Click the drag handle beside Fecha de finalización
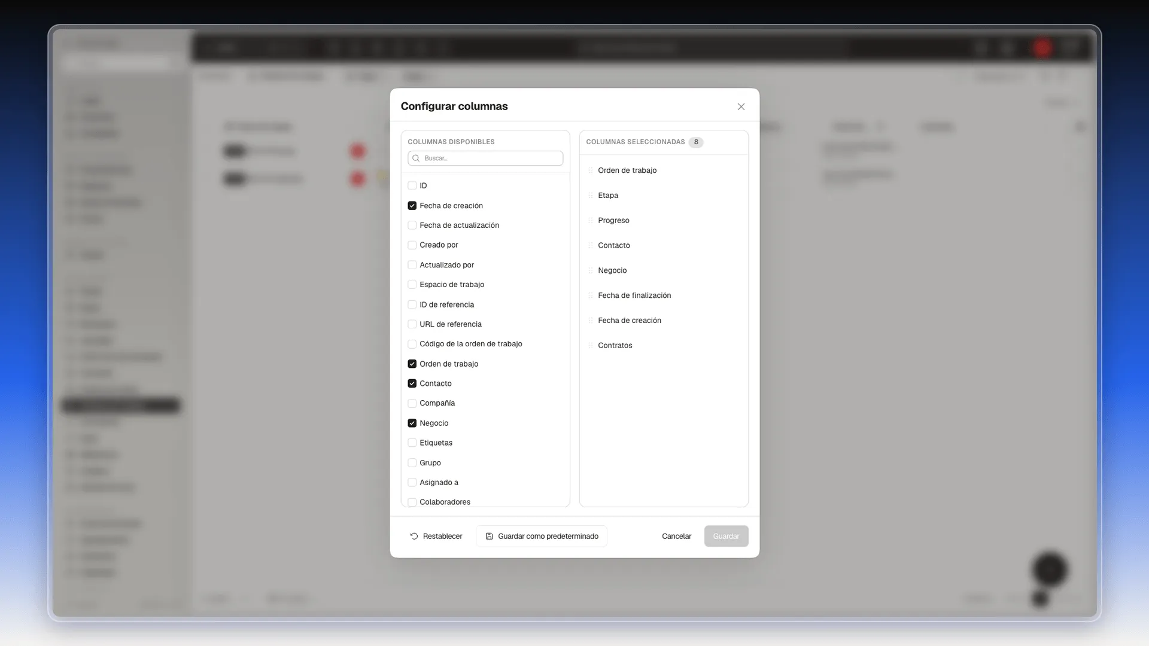 point(591,295)
